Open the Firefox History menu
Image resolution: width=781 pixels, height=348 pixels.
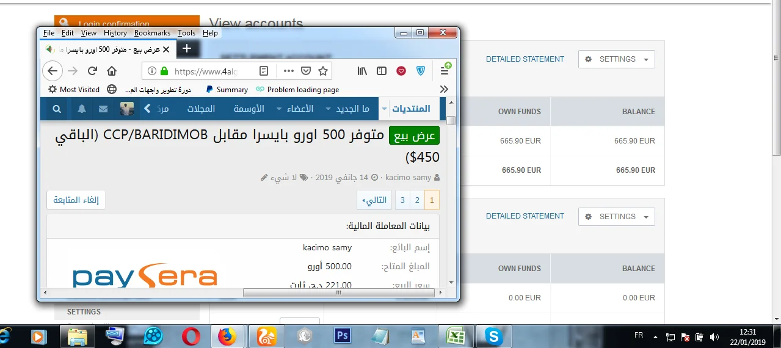point(115,33)
